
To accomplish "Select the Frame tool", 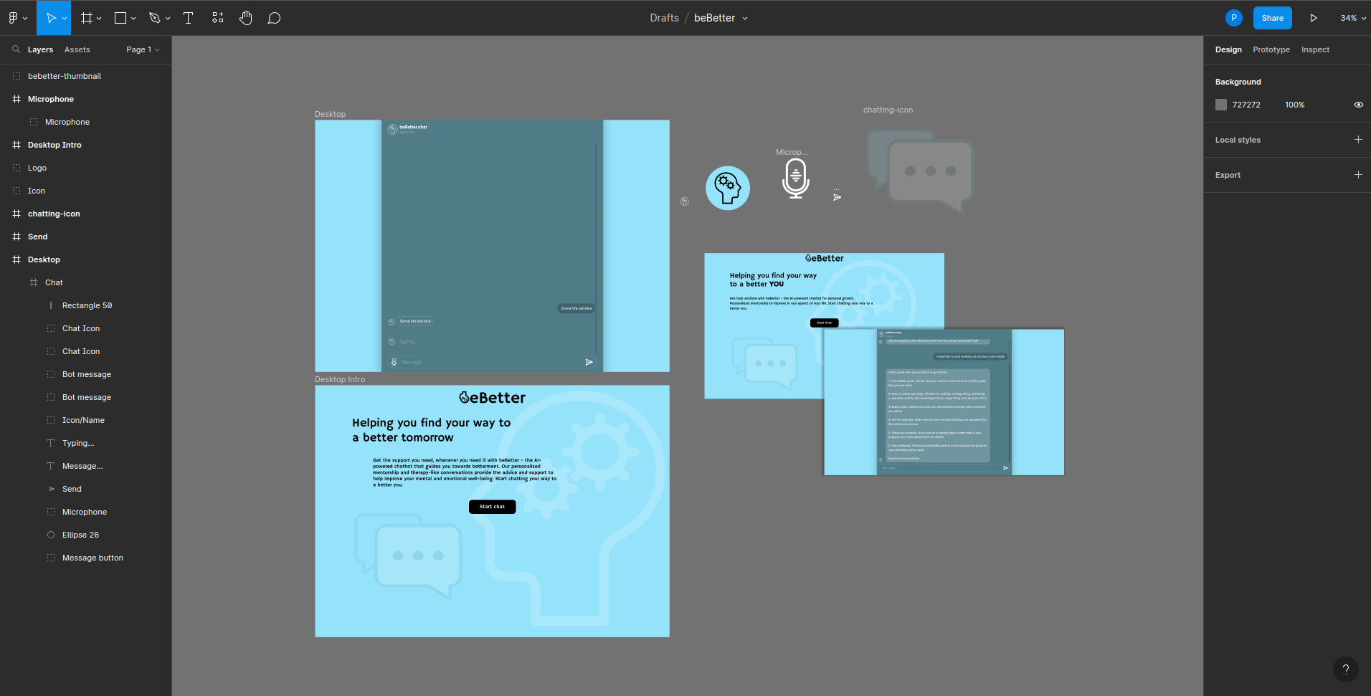I will pos(86,18).
